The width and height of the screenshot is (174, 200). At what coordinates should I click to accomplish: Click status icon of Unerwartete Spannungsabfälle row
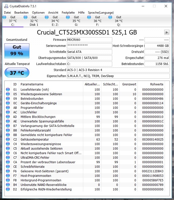[x=8, y=121]
